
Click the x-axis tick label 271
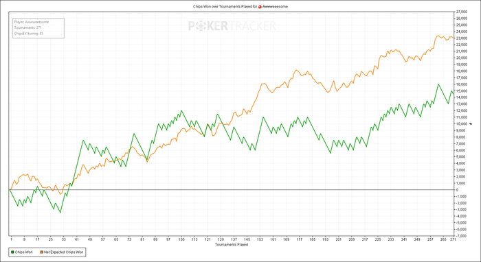coord(452,240)
